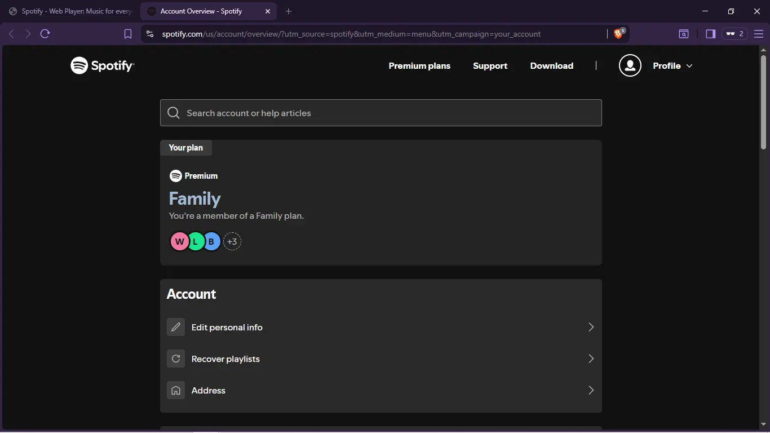
Task: Go back in browser history
Action: coord(11,34)
